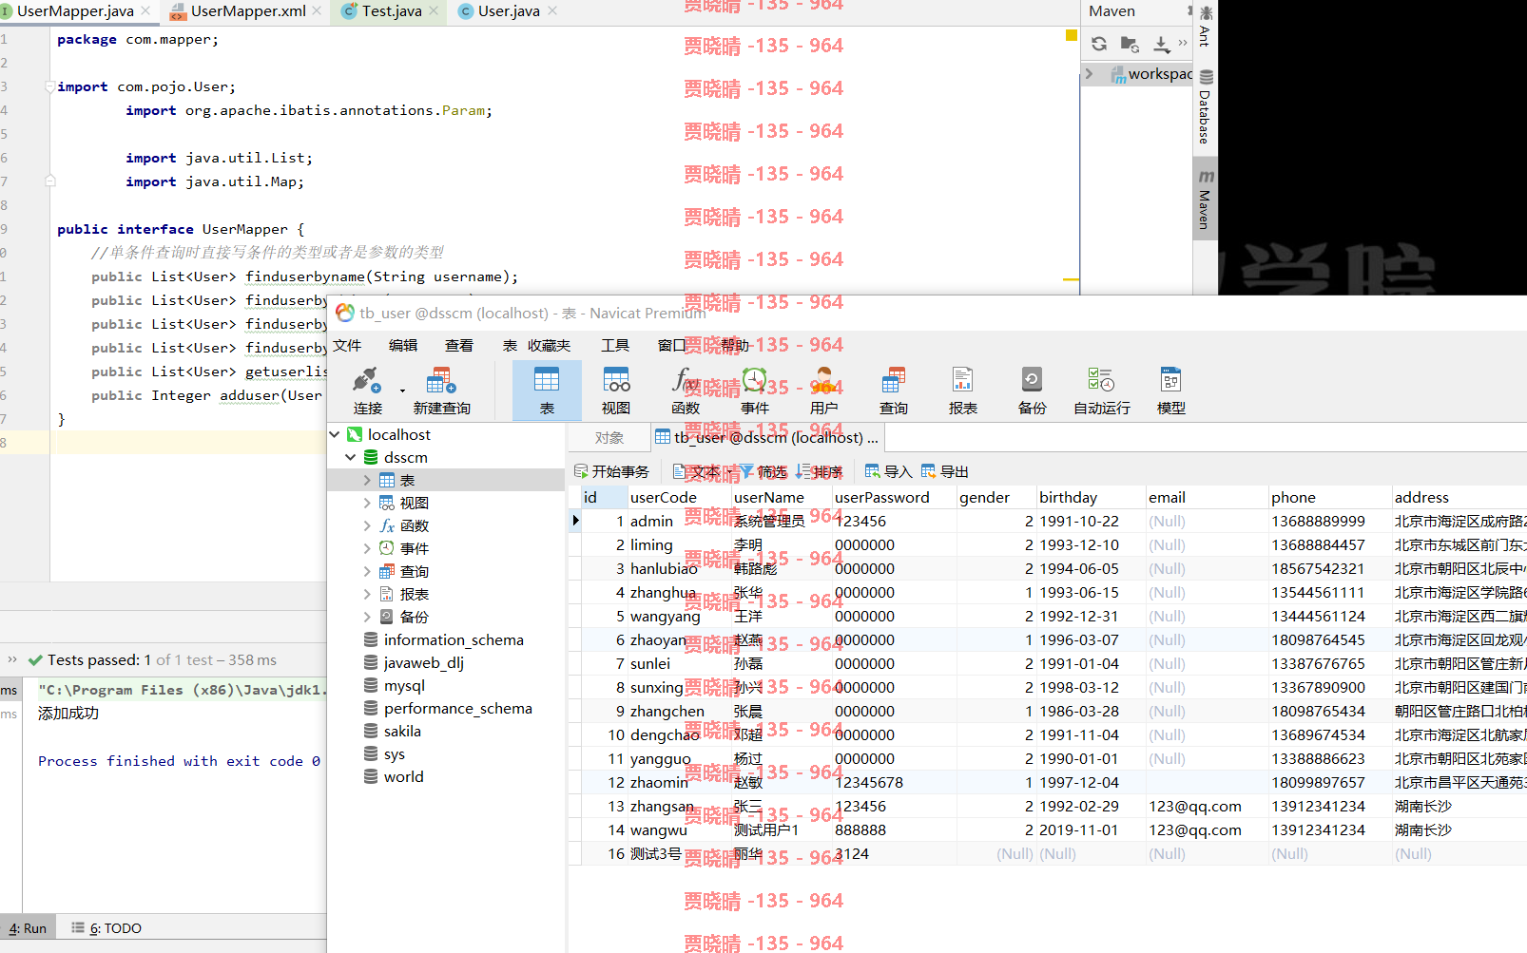Image resolution: width=1527 pixels, height=953 pixels.
Task: Select the mysql database in tree
Action: pos(404,685)
